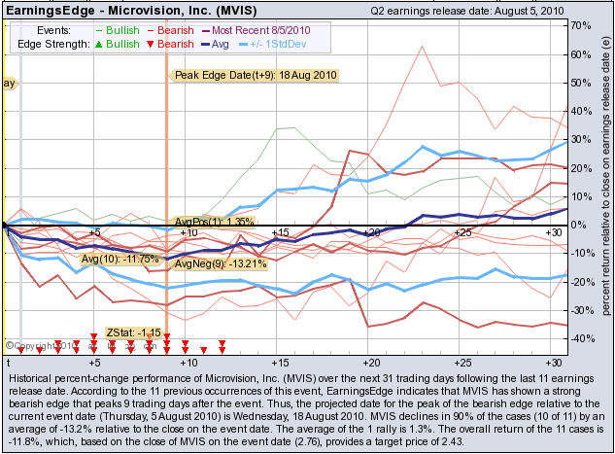Click the 30% label on the y-axis

coord(581,140)
